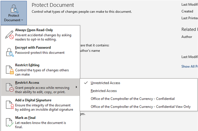198x131 pixels.
Task: Click the Mark as Final checkmark icon
Action: 9,122
